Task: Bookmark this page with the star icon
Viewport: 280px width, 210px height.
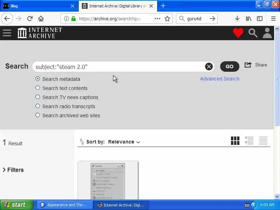Action: (167, 19)
